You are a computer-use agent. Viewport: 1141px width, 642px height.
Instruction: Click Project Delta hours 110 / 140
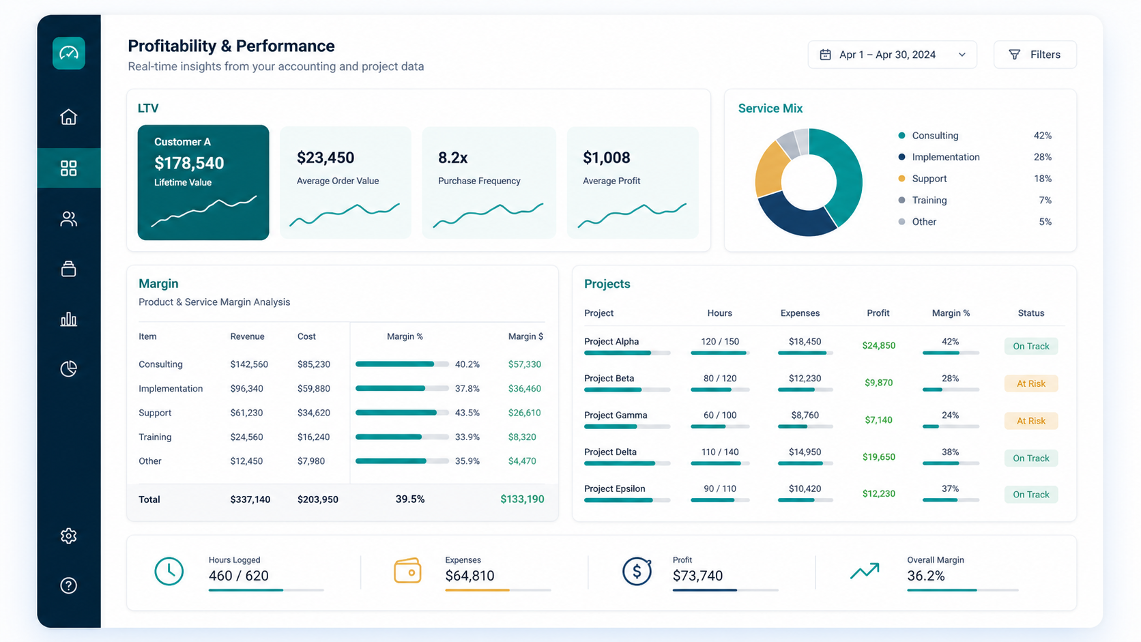(x=720, y=452)
